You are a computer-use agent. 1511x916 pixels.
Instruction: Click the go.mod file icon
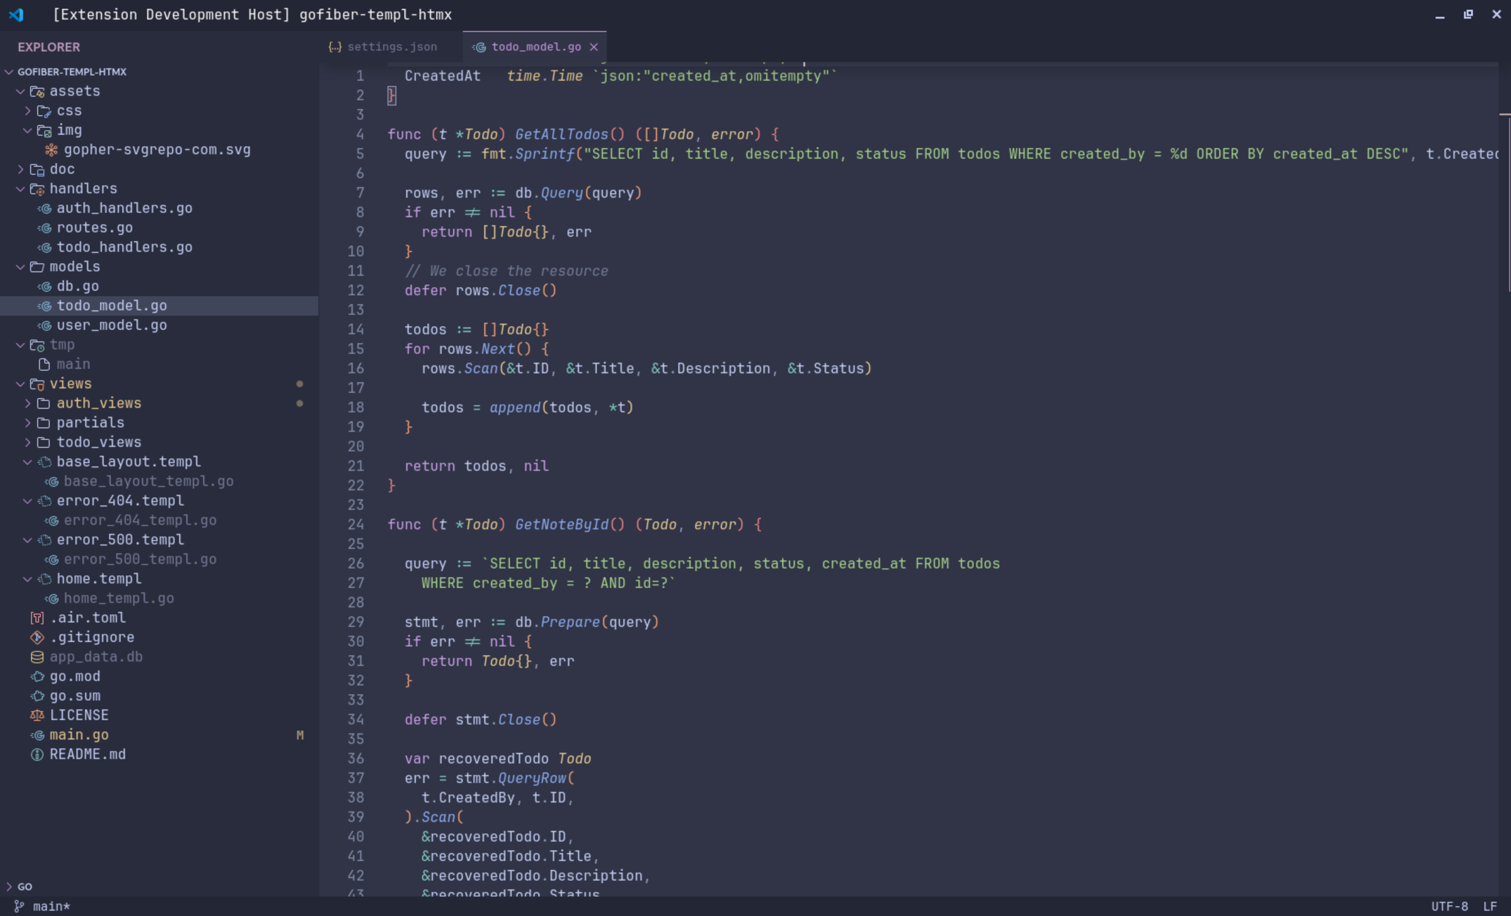pyautogui.click(x=37, y=677)
